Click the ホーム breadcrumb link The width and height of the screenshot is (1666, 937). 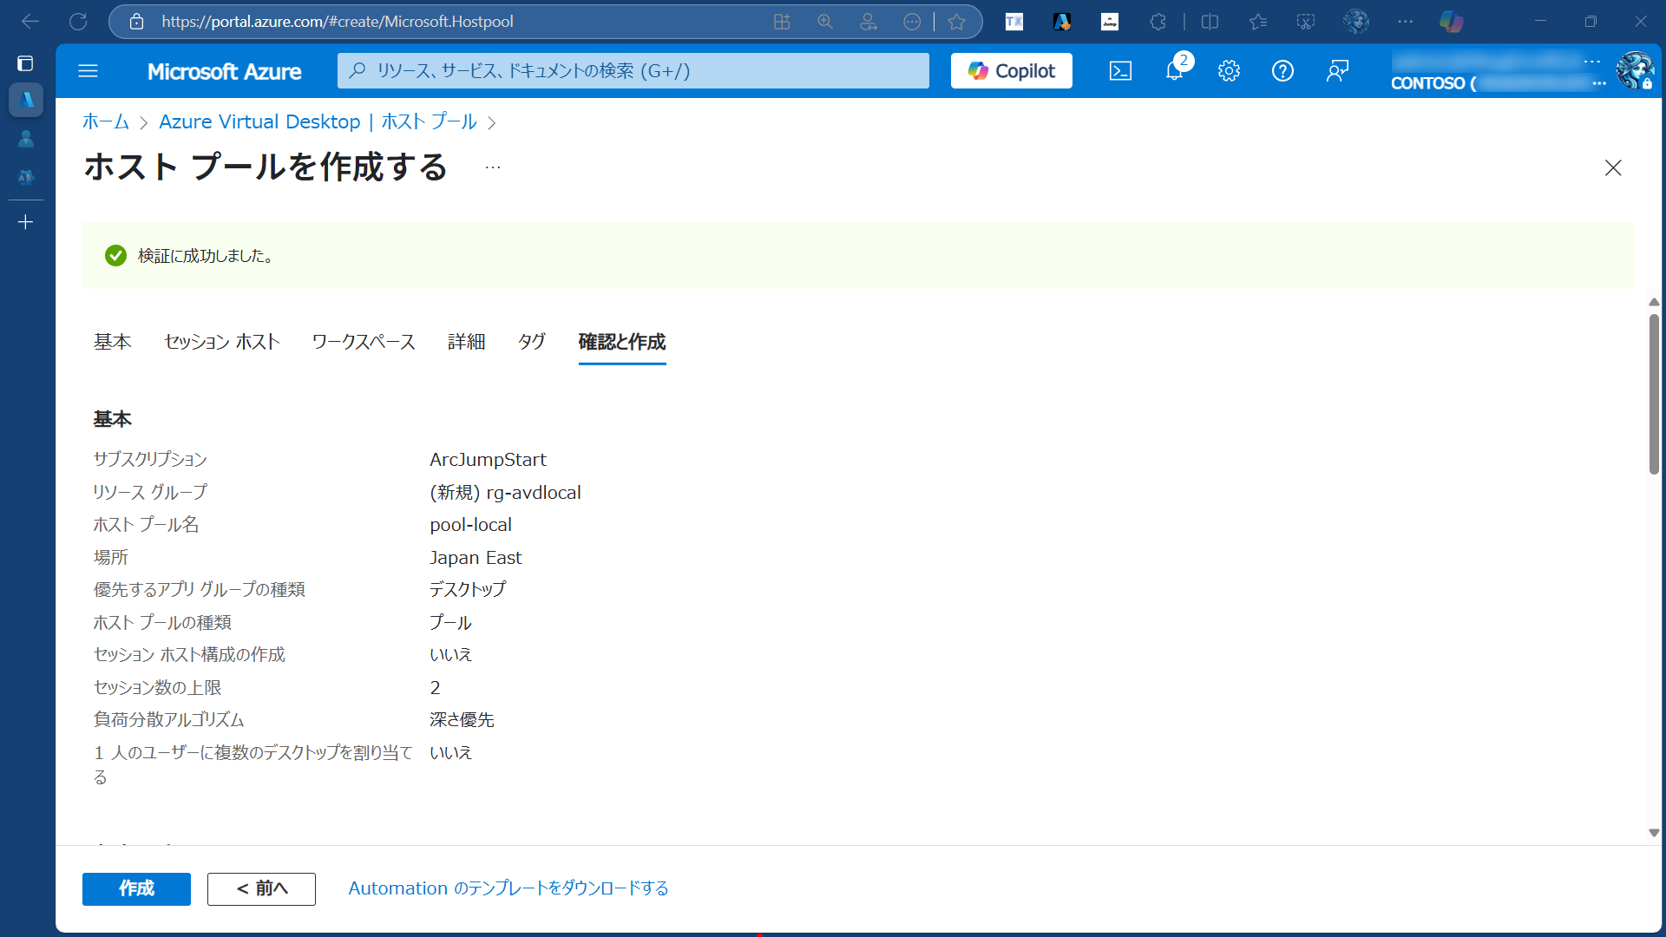point(105,122)
